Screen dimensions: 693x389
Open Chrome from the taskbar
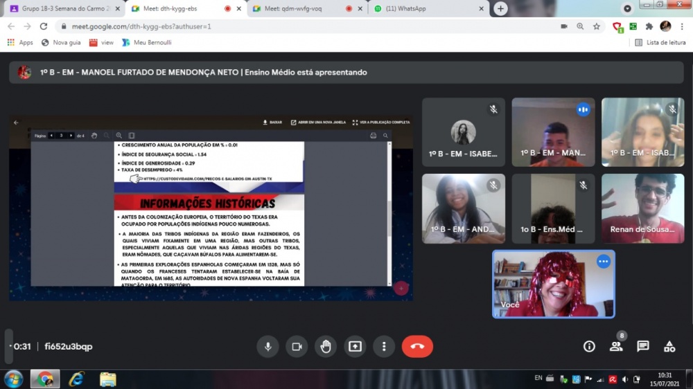(44, 379)
